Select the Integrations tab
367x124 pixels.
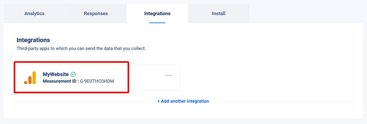[x=157, y=13]
